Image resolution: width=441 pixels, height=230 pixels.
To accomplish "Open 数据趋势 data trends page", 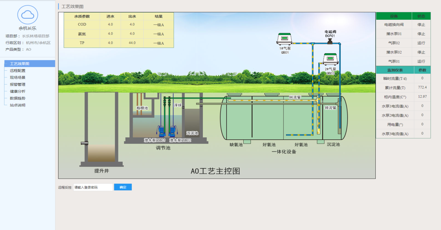I will tap(17, 98).
